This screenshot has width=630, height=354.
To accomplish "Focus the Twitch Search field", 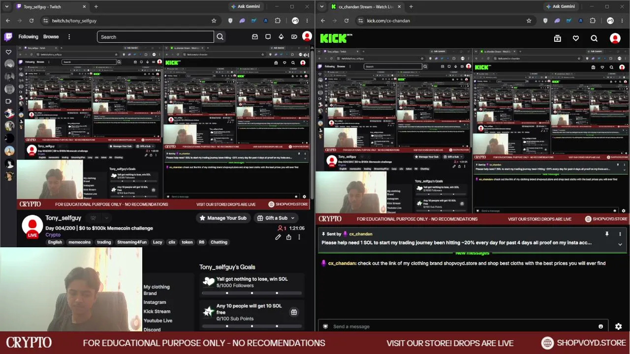I will coord(156,37).
